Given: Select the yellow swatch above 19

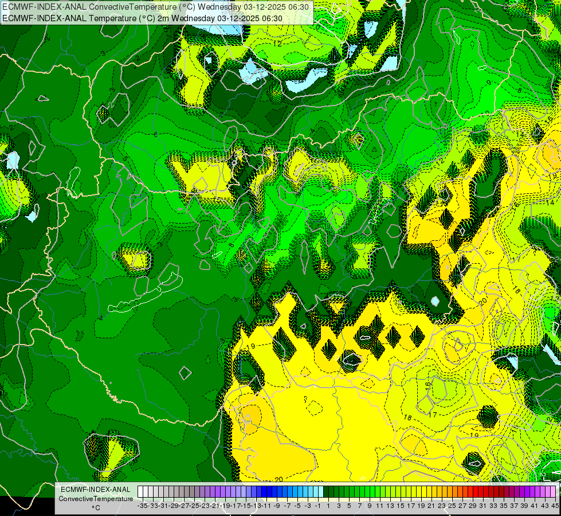Looking at the screenshot, I should click(419, 491).
